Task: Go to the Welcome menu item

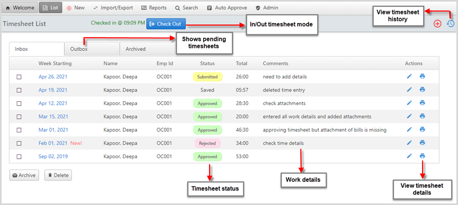Action: (19, 8)
